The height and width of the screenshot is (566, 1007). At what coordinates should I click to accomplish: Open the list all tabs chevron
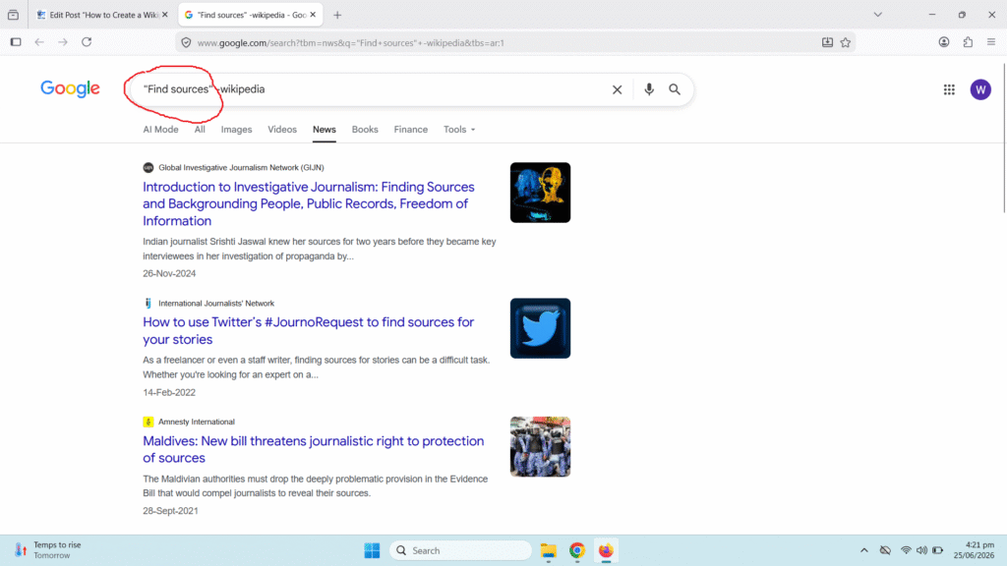pyautogui.click(x=877, y=15)
